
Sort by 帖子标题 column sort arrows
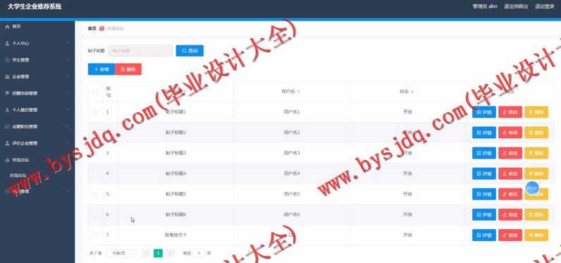185,92
